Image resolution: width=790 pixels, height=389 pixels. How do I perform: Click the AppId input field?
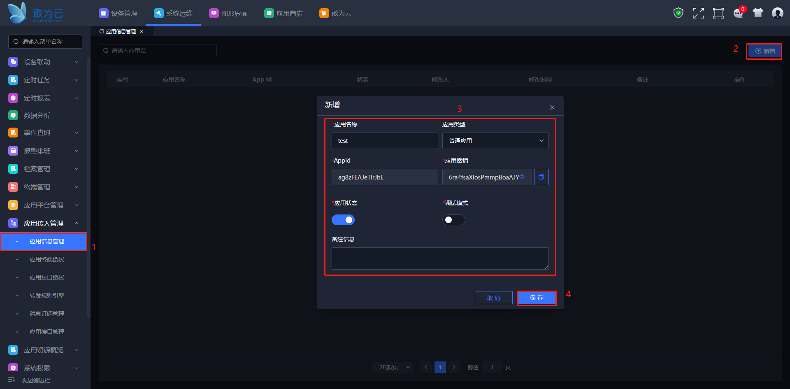tap(385, 177)
